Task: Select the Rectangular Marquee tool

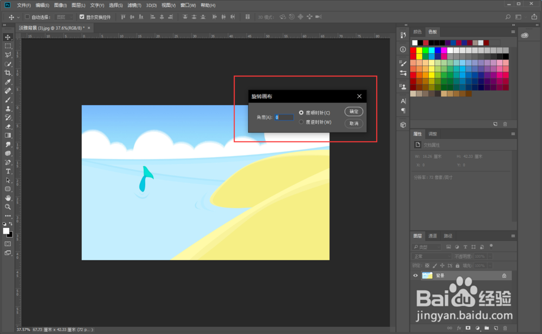Action: tap(8, 46)
